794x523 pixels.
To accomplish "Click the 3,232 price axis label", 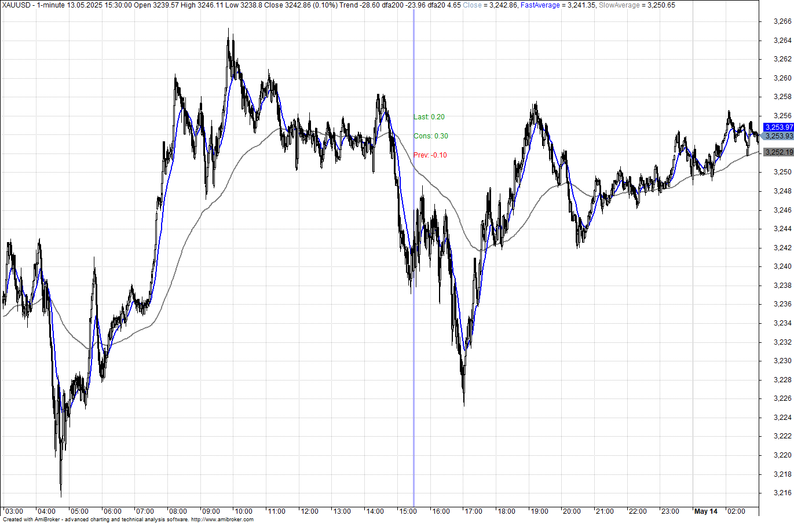I will pos(782,342).
